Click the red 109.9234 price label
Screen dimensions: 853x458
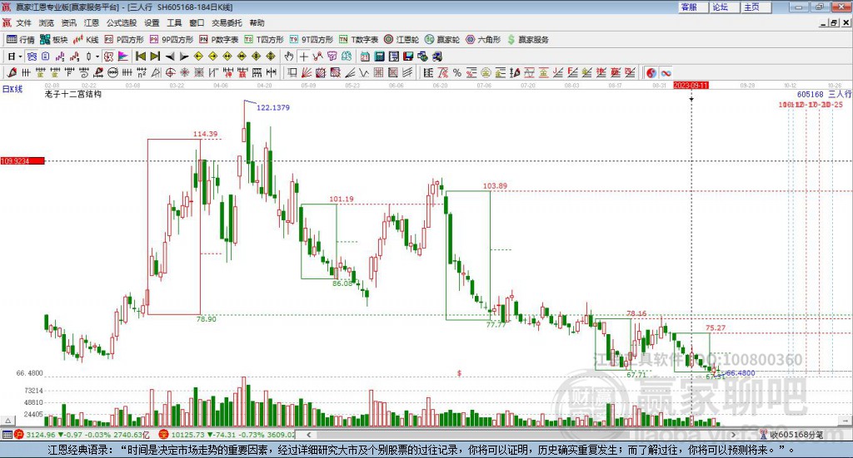[x=22, y=161]
